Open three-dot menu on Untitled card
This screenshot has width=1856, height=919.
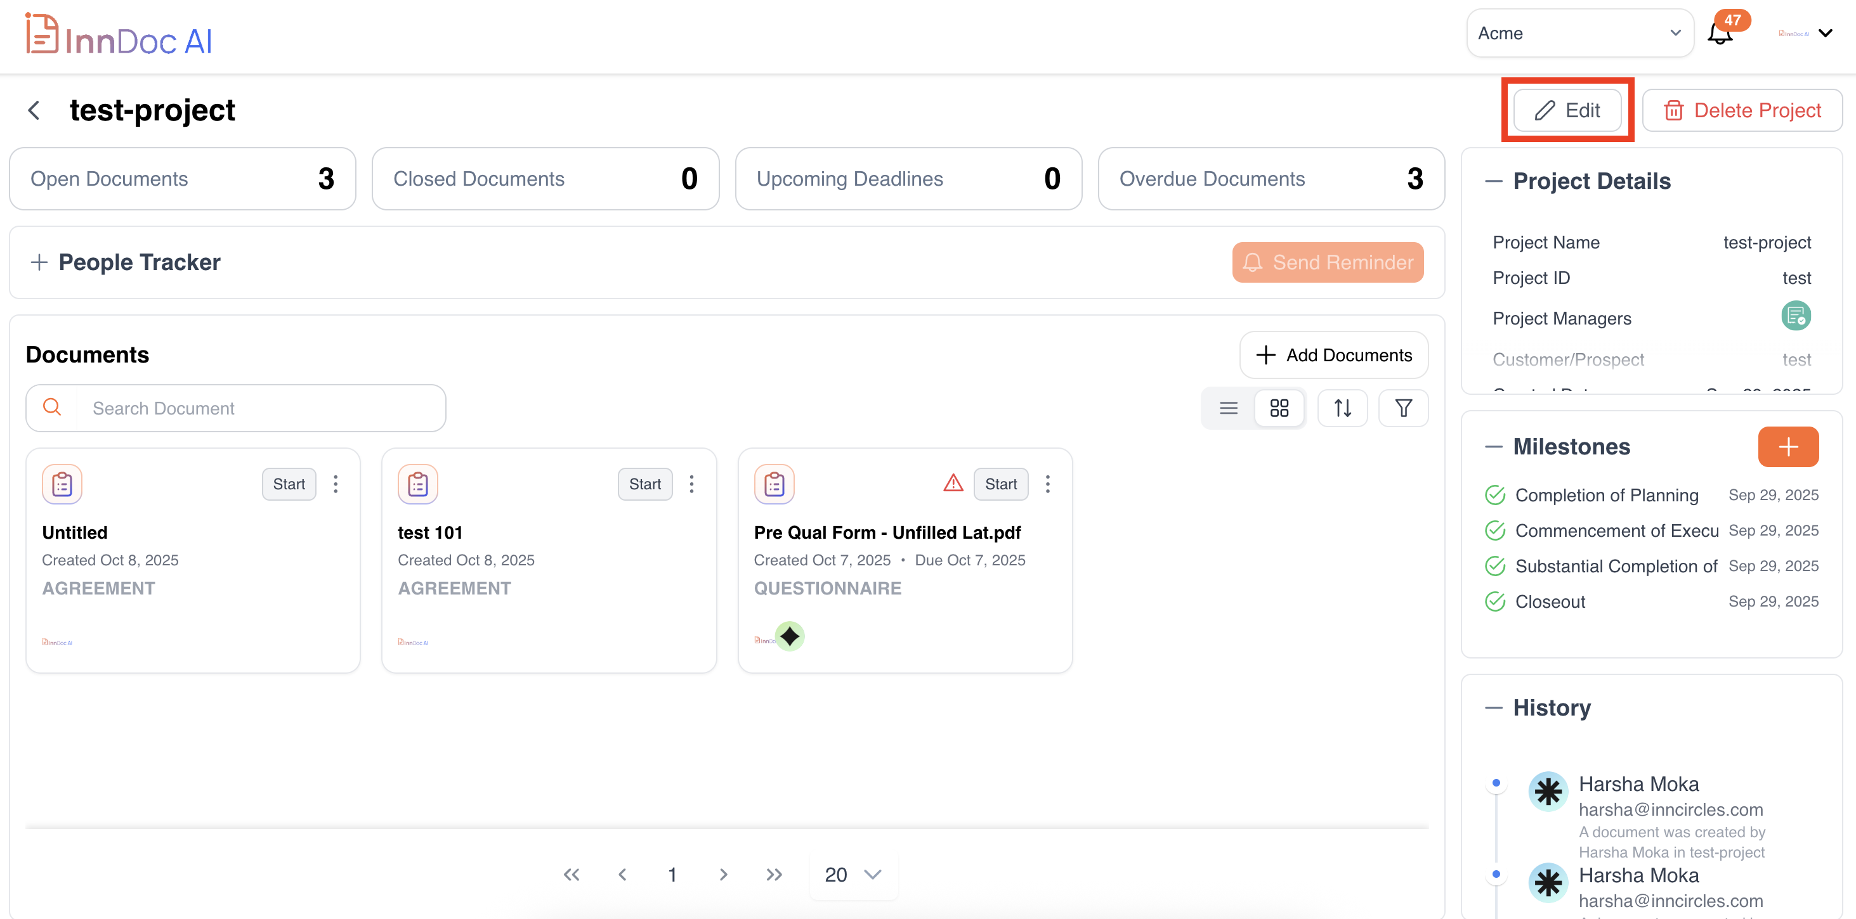(x=336, y=484)
